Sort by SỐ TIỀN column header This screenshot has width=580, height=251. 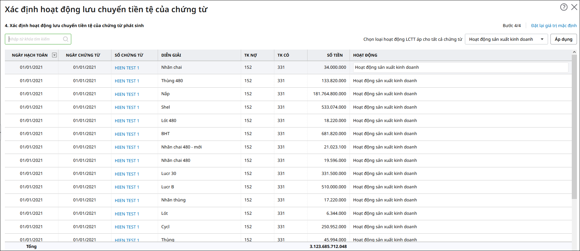tap(335, 55)
